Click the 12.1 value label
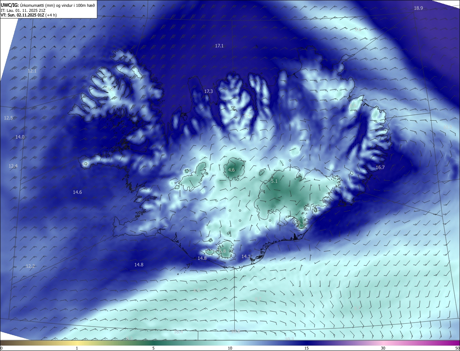This screenshot has width=460, height=351. click(32, 71)
